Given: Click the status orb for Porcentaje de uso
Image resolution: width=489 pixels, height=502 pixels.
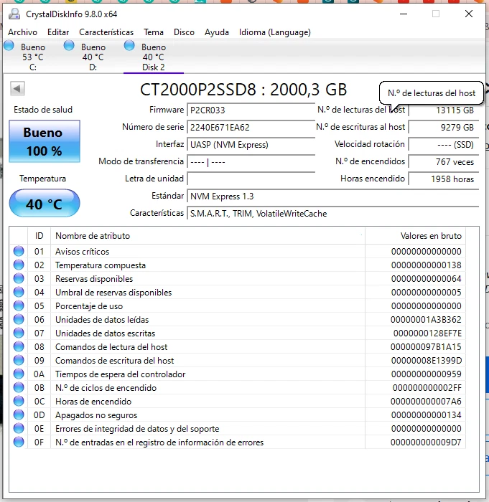Looking at the screenshot, I should coord(19,306).
